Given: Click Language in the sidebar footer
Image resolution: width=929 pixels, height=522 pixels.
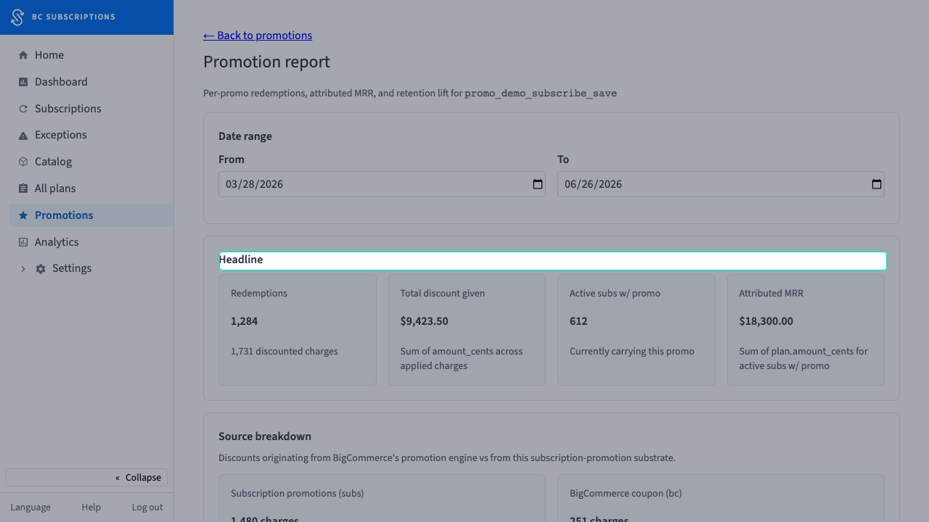Looking at the screenshot, I should (x=30, y=507).
